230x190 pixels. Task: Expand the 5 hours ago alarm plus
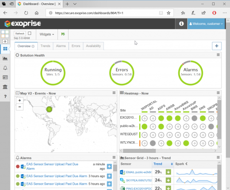click(x=109, y=184)
